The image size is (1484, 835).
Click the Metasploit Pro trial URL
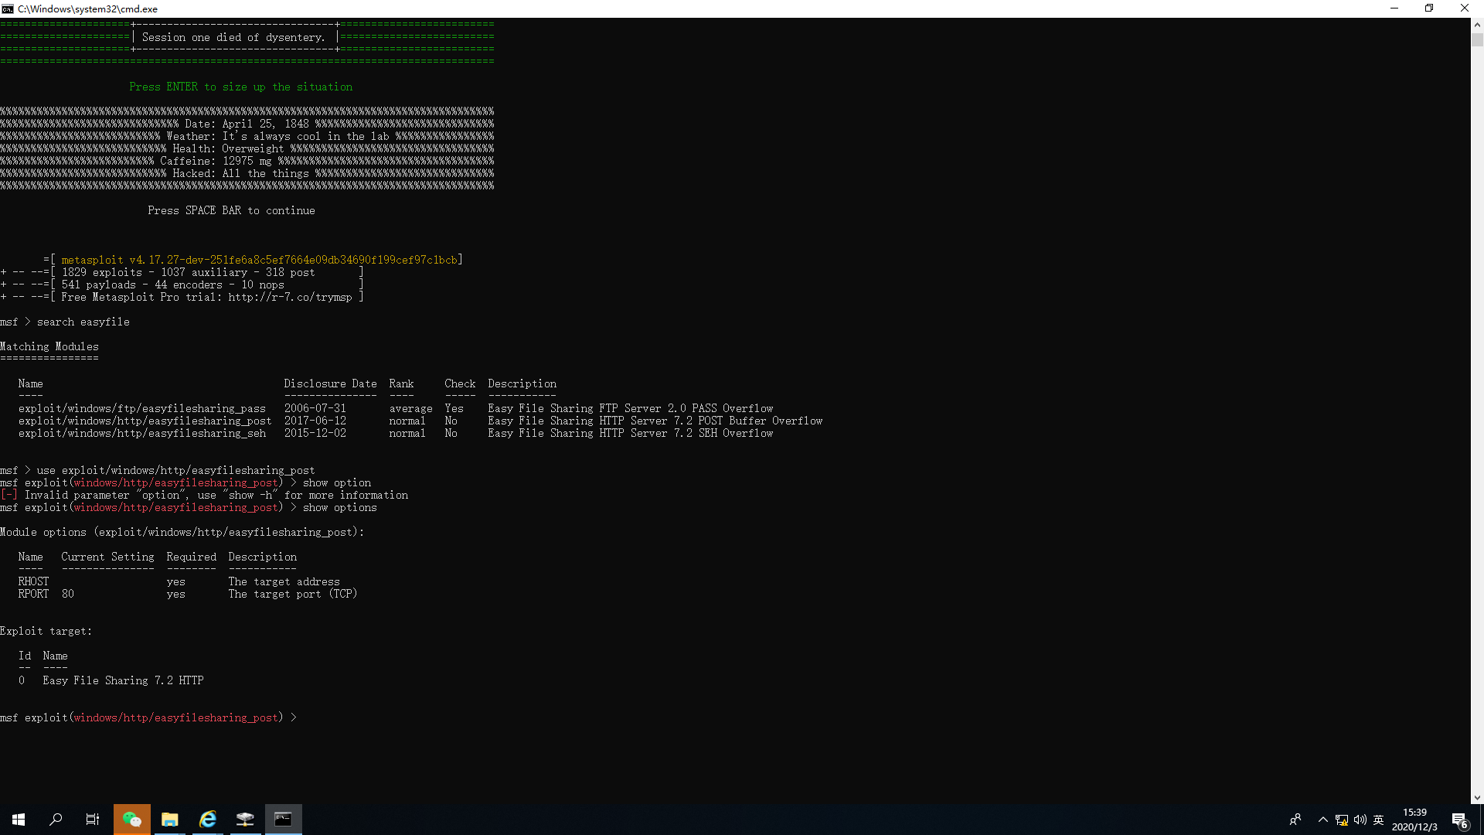coord(290,297)
